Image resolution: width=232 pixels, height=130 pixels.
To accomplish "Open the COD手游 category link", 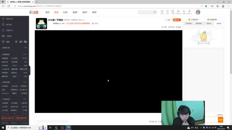I will 5,110.
